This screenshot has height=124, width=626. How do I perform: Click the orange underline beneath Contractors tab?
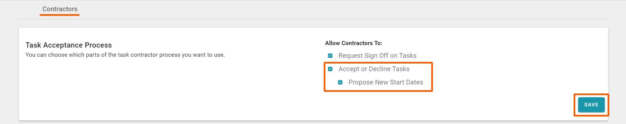pyautogui.click(x=60, y=15)
